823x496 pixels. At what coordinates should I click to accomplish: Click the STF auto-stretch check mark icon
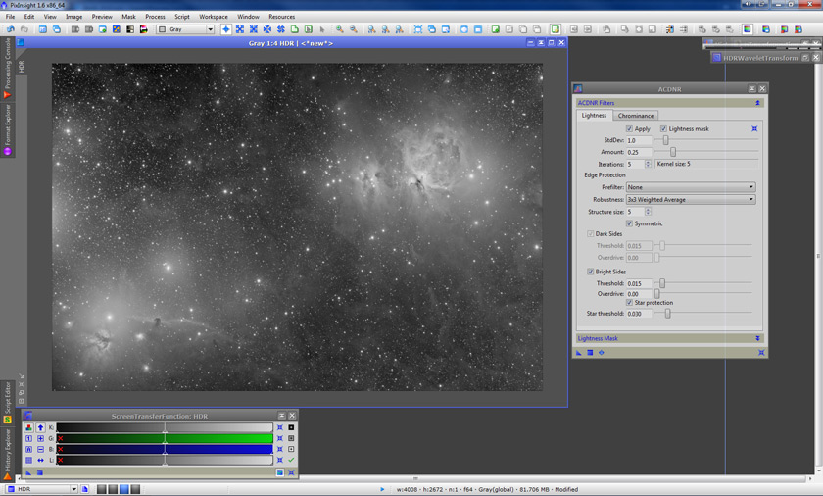click(291, 460)
